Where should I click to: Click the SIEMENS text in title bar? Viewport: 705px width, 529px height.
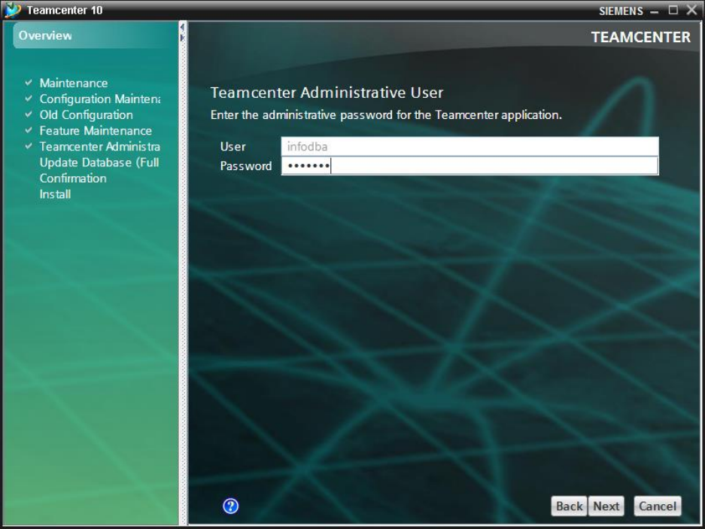[621, 11]
